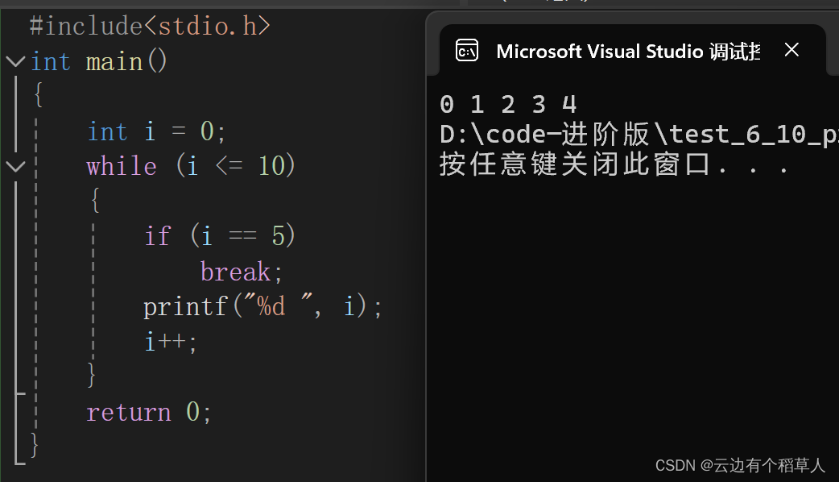Collapse the main function fold chevron
839x482 pixels.
[x=15, y=61]
